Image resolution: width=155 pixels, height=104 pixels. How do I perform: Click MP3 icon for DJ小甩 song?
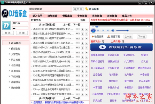[78, 75]
